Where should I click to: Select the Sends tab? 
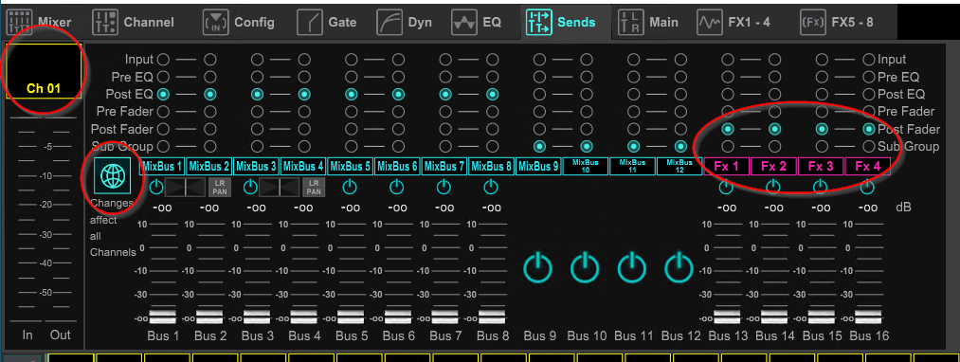561,23
